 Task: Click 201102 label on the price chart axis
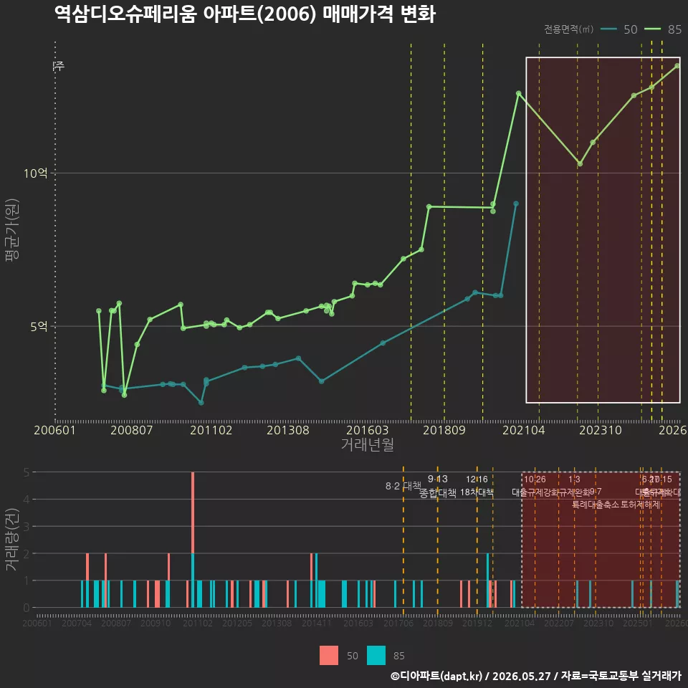pyautogui.click(x=211, y=429)
